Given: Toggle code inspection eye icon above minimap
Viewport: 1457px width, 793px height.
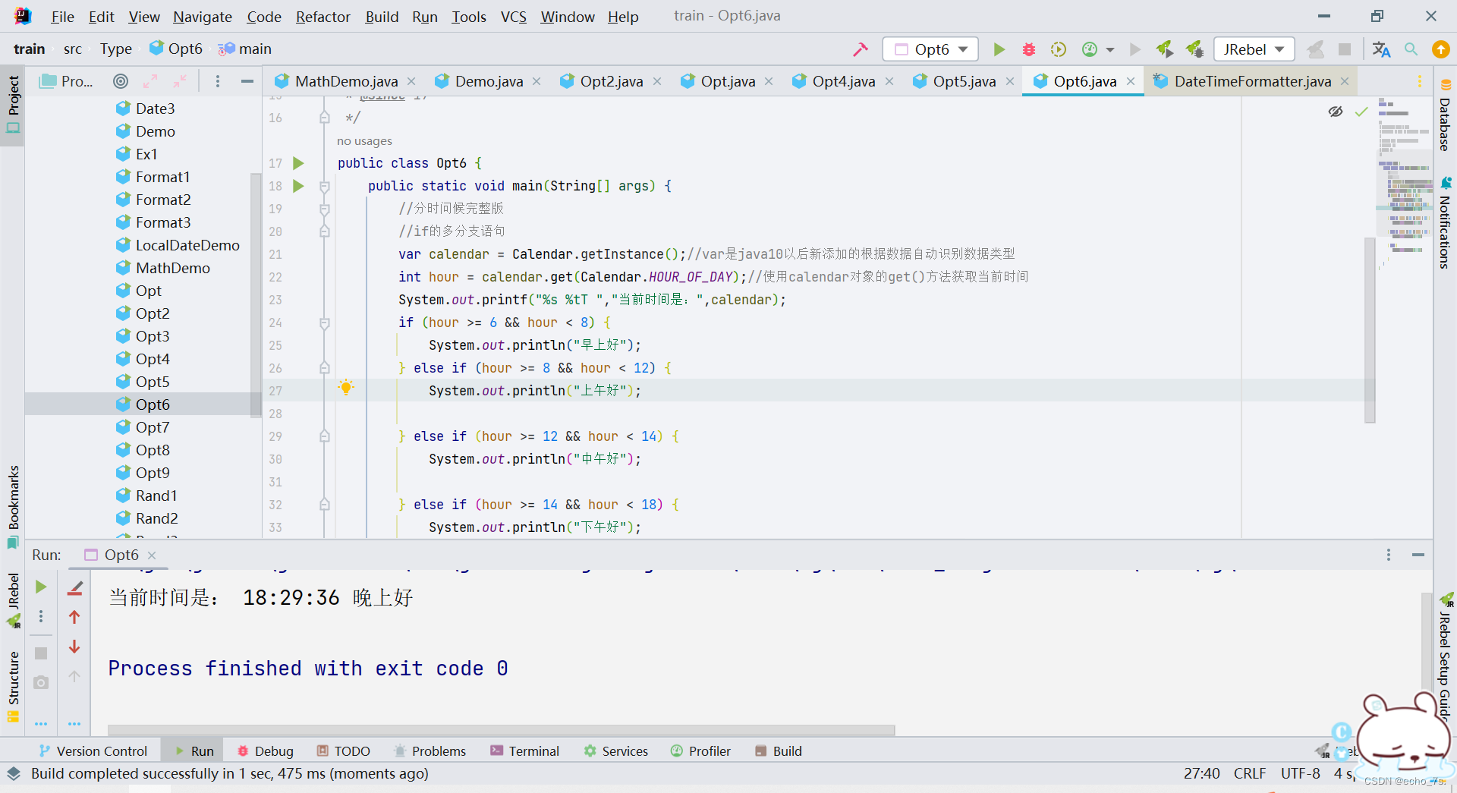Looking at the screenshot, I should 1336,111.
